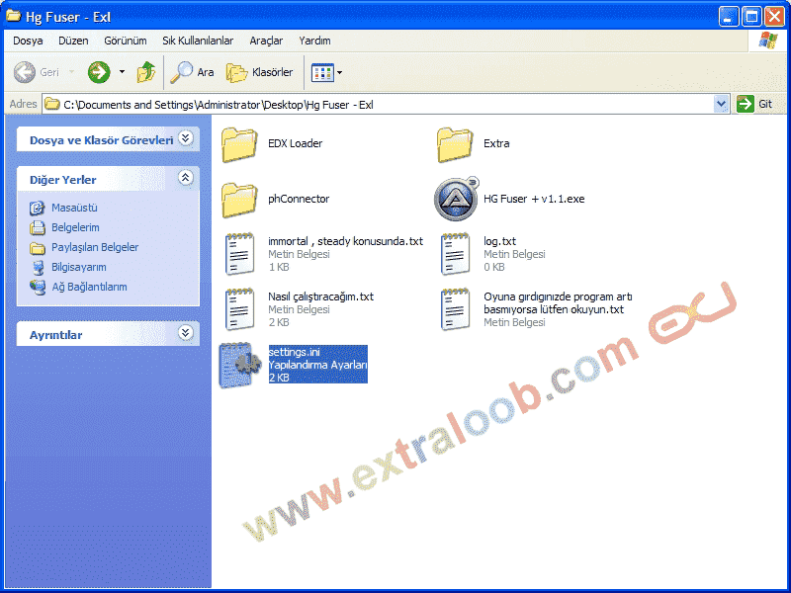
Task: Open the Belgelerim link
Action: coord(75,227)
